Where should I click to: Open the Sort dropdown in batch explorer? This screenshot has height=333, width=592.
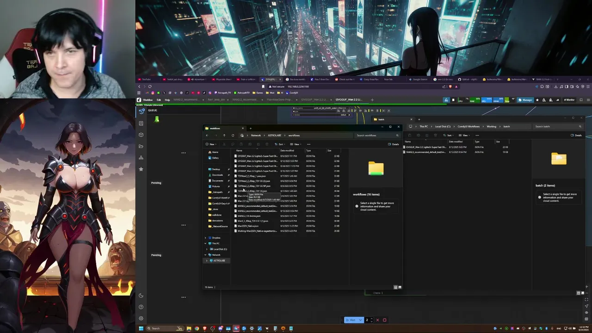448,135
